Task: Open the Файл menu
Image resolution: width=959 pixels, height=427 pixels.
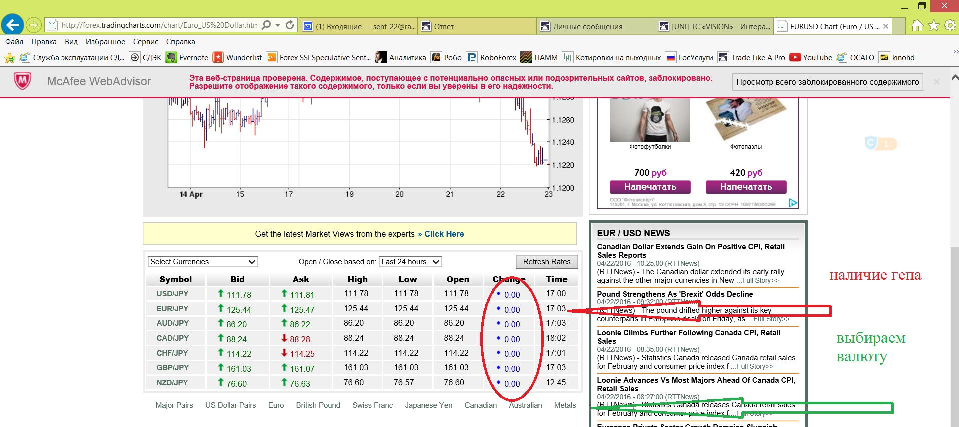Action: tap(14, 42)
